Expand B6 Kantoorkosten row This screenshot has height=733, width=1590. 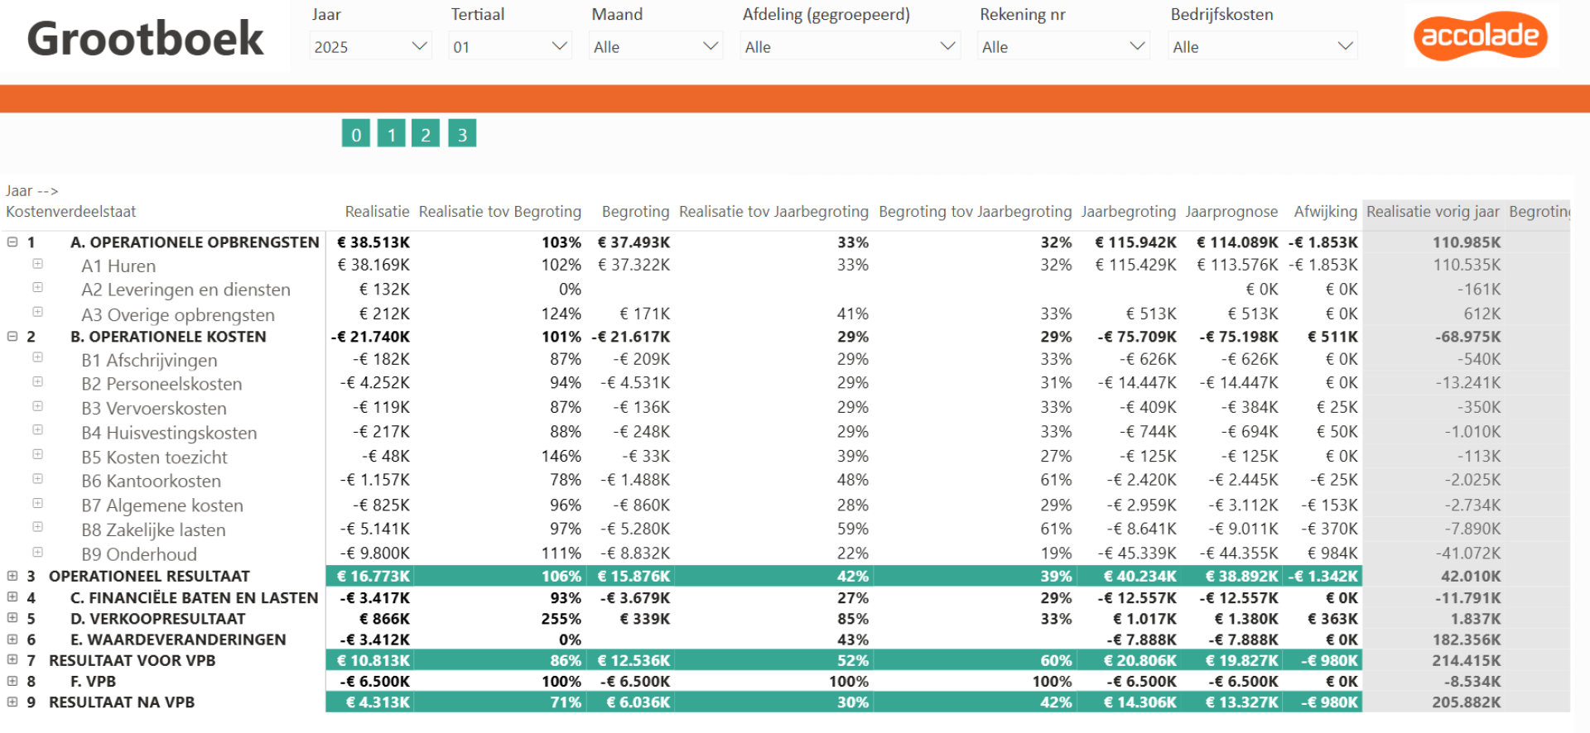[37, 478]
